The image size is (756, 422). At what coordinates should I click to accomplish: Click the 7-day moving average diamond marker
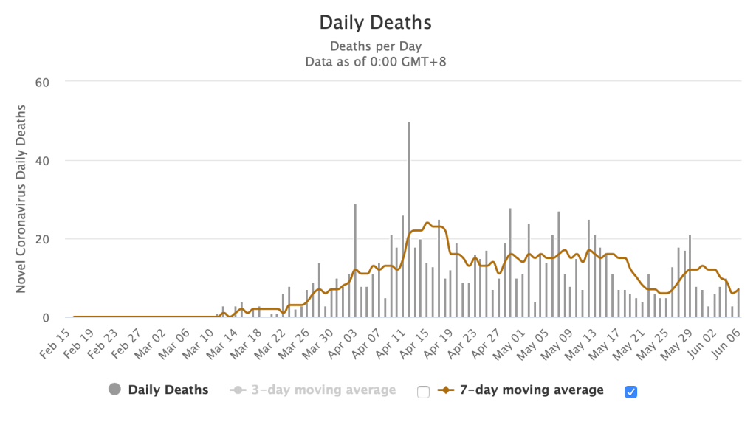click(447, 390)
